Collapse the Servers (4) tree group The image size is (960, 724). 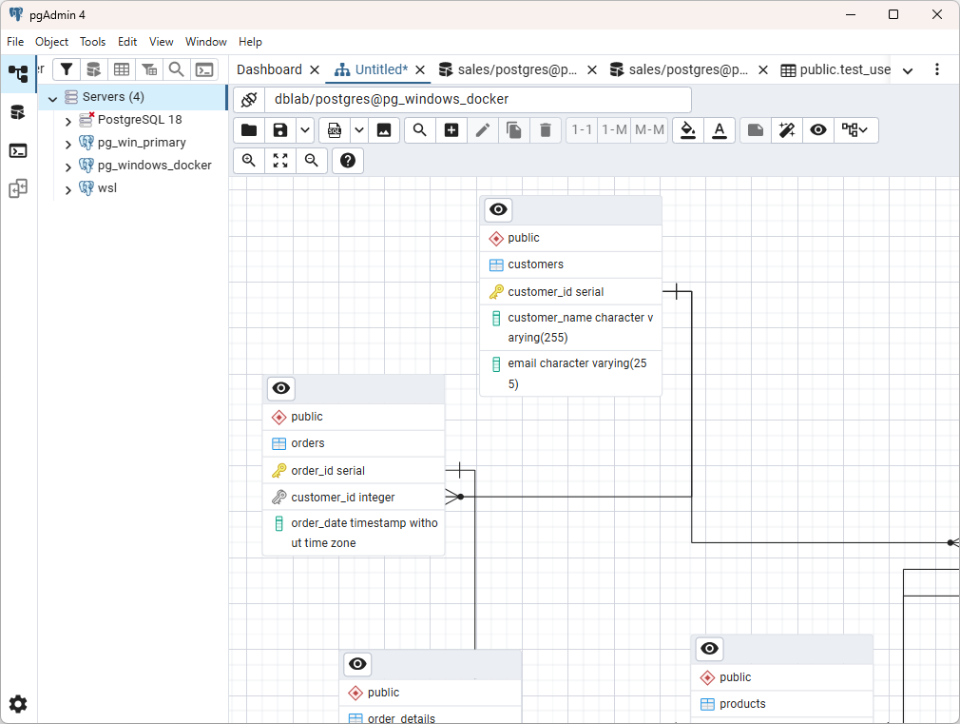(52, 97)
